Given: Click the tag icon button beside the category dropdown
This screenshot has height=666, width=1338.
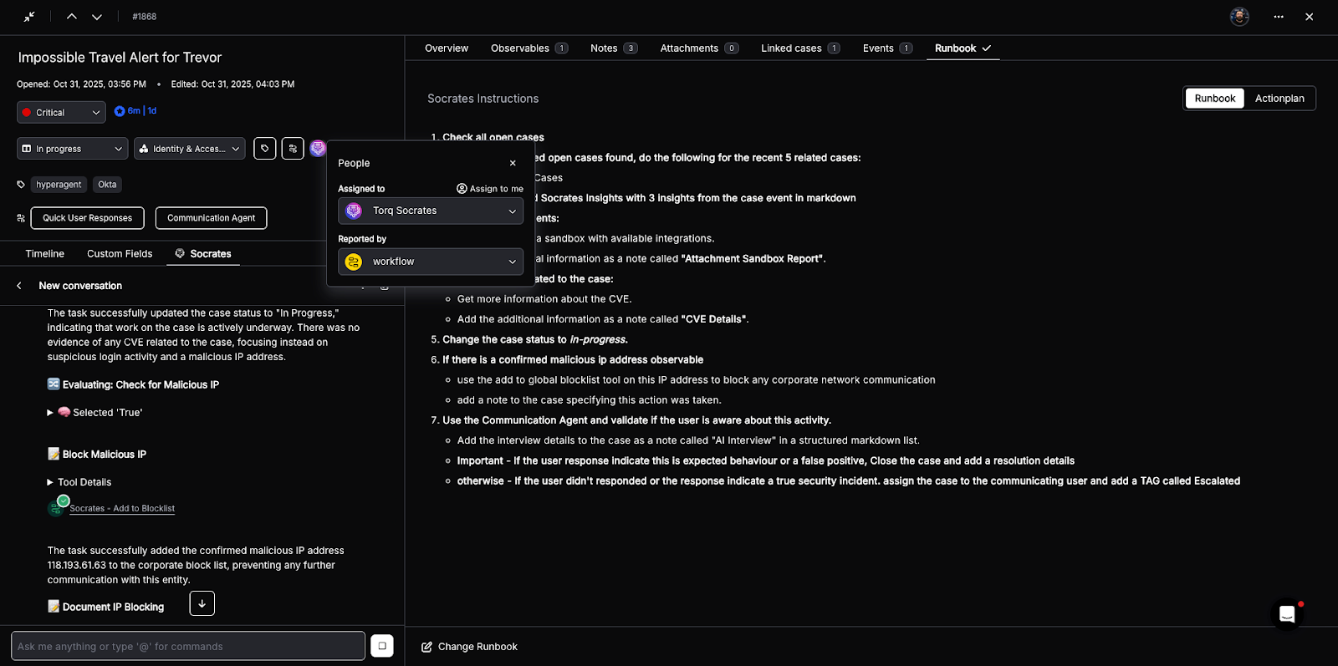Looking at the screenshot, I should [265, 149].
